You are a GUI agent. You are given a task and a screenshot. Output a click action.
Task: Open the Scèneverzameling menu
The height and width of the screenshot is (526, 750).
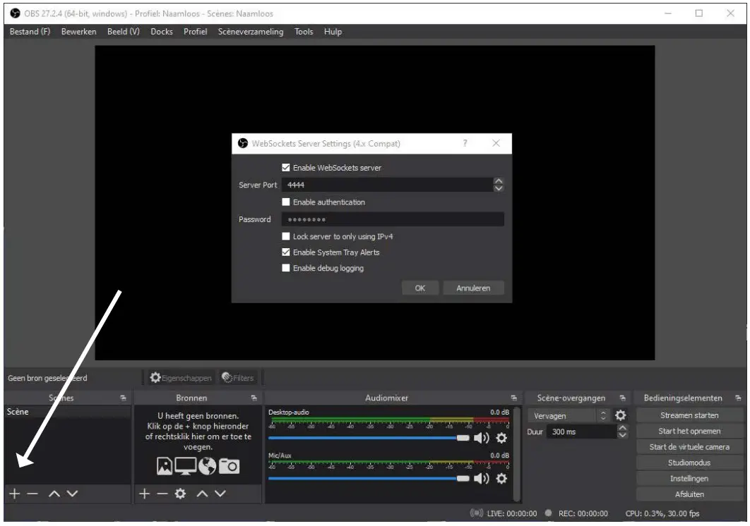251,32
